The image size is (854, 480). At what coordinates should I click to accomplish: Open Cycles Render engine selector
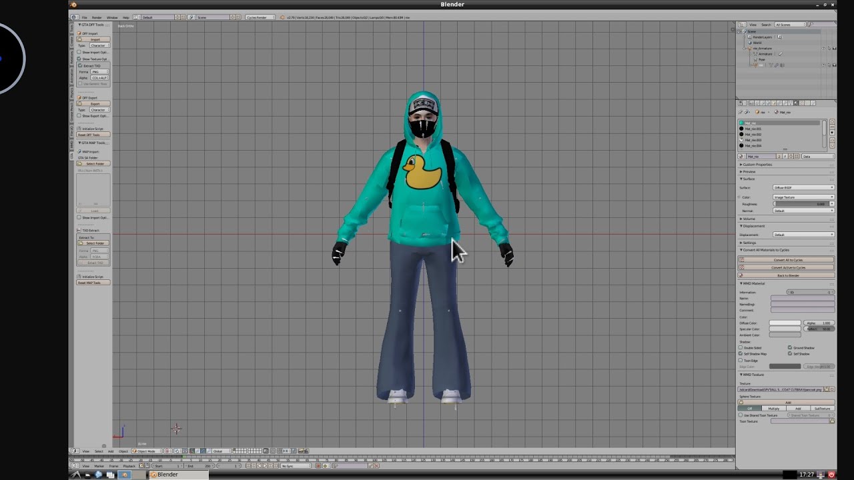[260, 17]
